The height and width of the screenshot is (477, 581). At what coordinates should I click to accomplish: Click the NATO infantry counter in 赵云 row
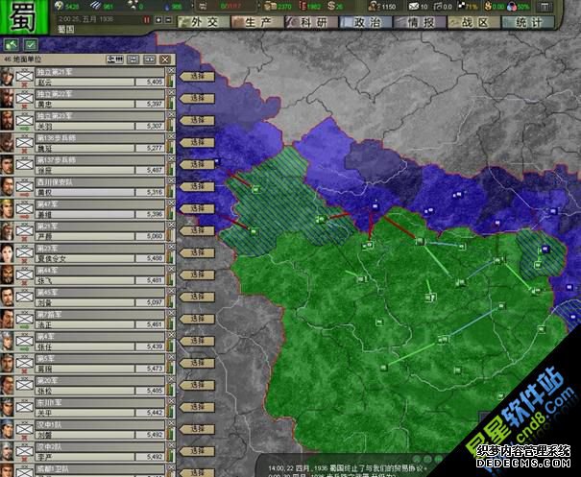coord(24,77)
